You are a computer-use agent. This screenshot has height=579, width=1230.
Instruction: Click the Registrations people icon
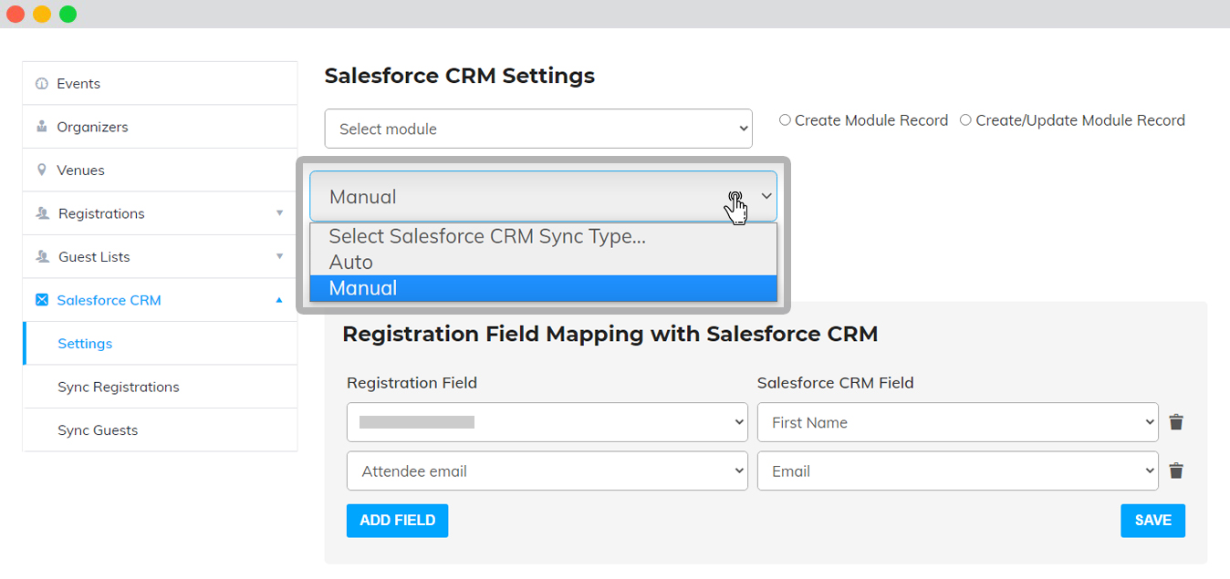[42, 213]
